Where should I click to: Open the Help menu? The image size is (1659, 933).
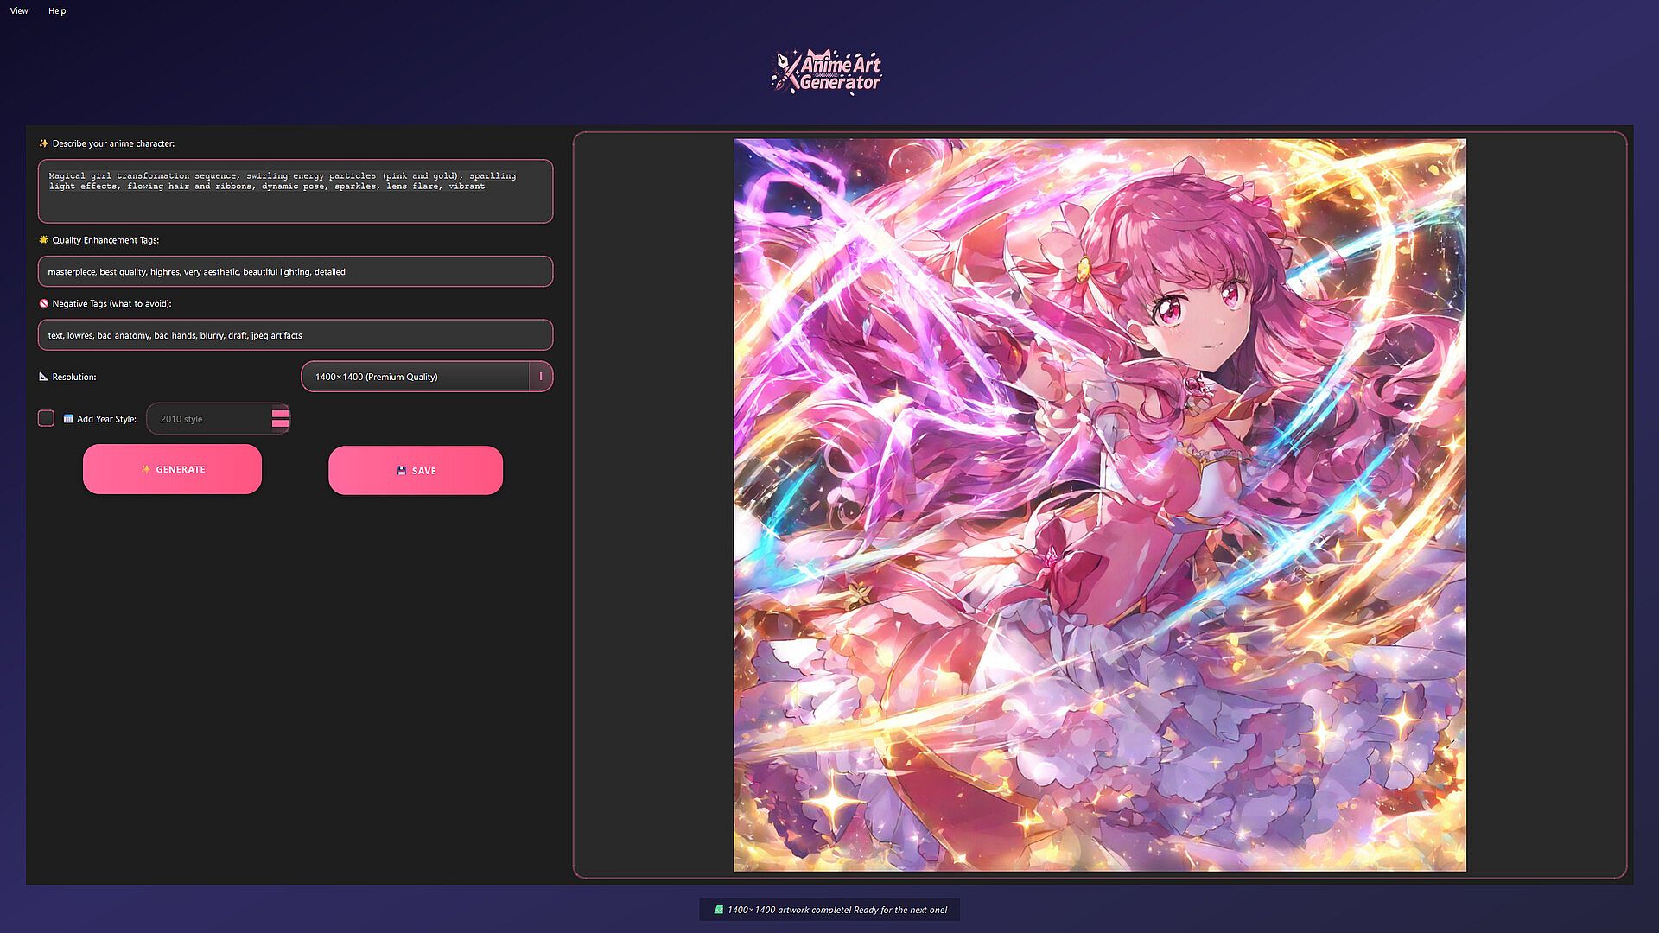57,10
